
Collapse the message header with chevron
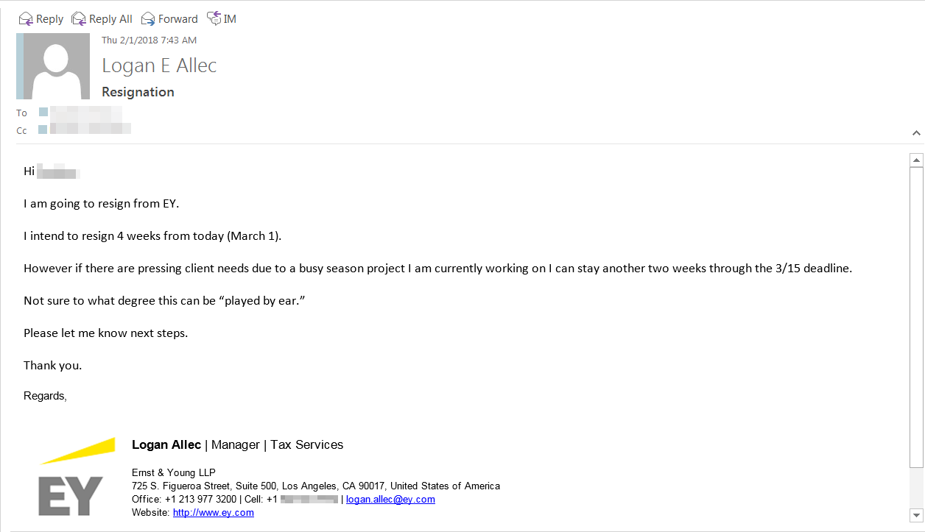coord(916,133)
